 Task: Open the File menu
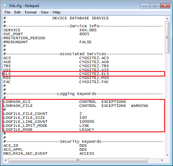click(7, 12)
